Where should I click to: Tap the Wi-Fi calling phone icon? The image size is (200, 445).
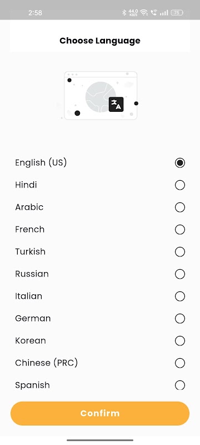click(154, 12)
